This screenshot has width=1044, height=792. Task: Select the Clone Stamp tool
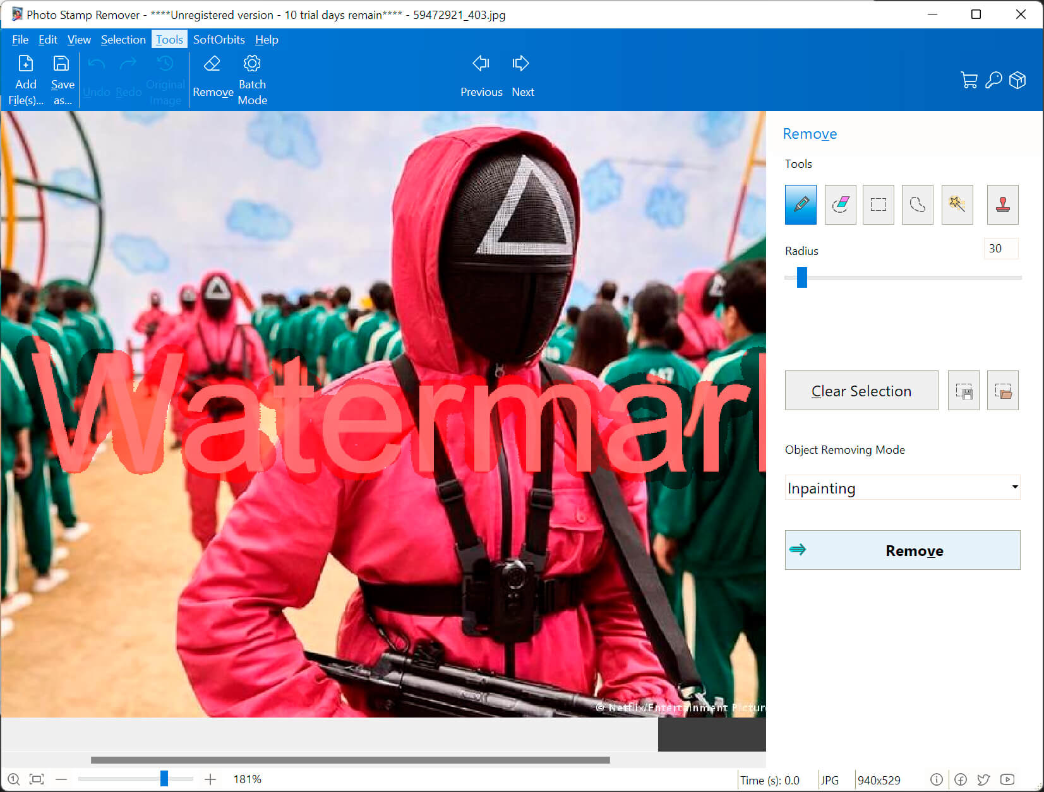tap(1002, 204)
